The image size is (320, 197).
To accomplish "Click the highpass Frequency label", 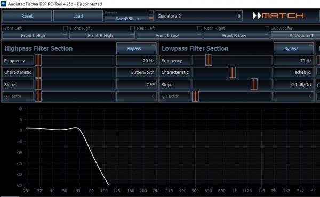I will [18, 61].
